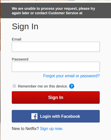Click the 'Remember me on this device' label
This screenshot has width=111, height=140.
(x=43, y=86)
